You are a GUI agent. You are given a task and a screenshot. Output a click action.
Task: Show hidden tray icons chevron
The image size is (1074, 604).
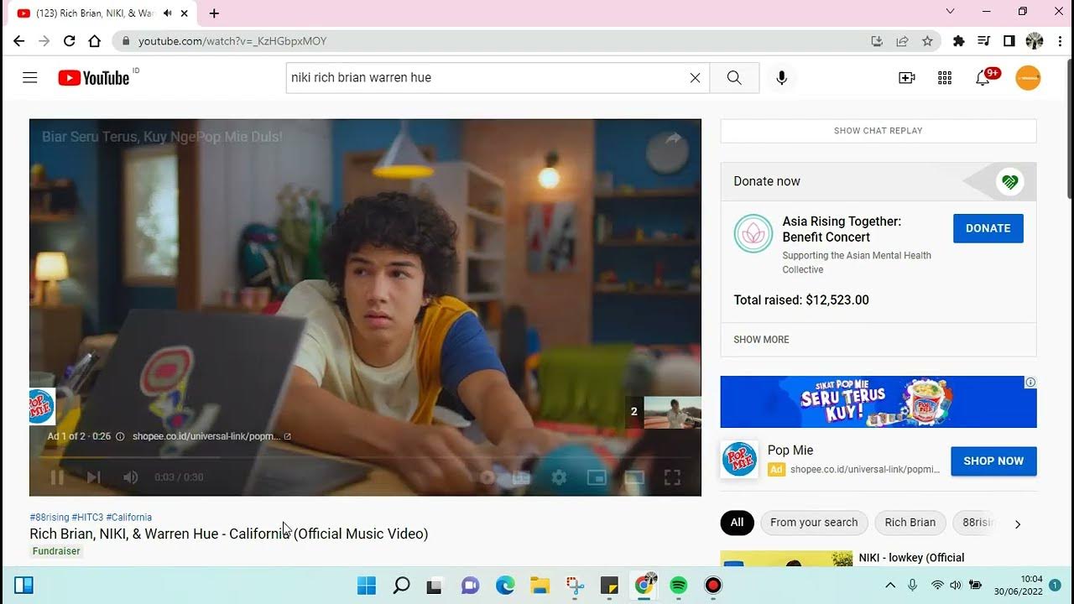(x=890, y=585)
